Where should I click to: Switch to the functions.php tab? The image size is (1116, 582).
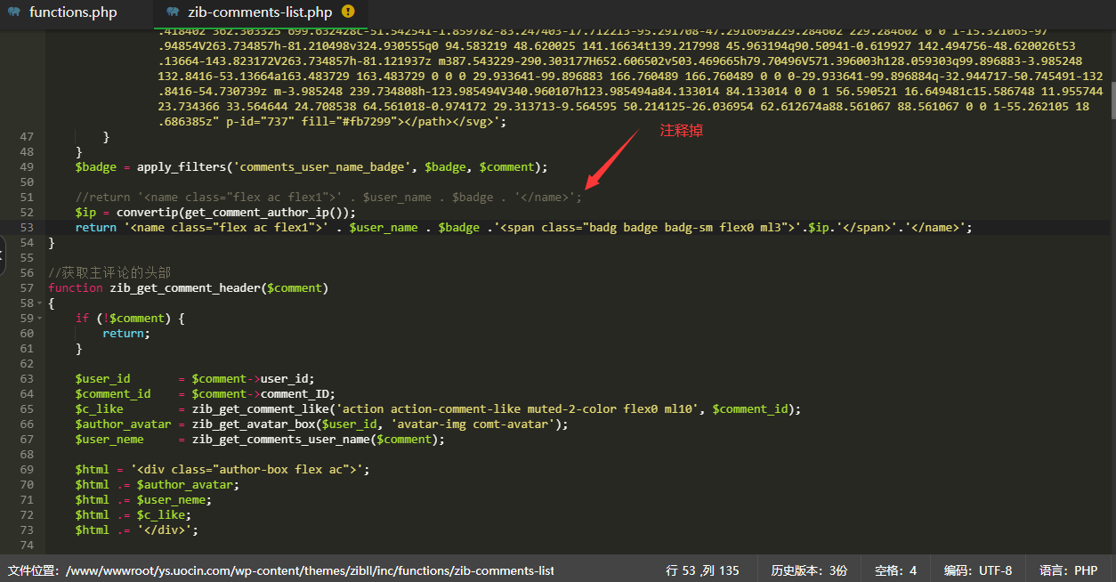73,12
